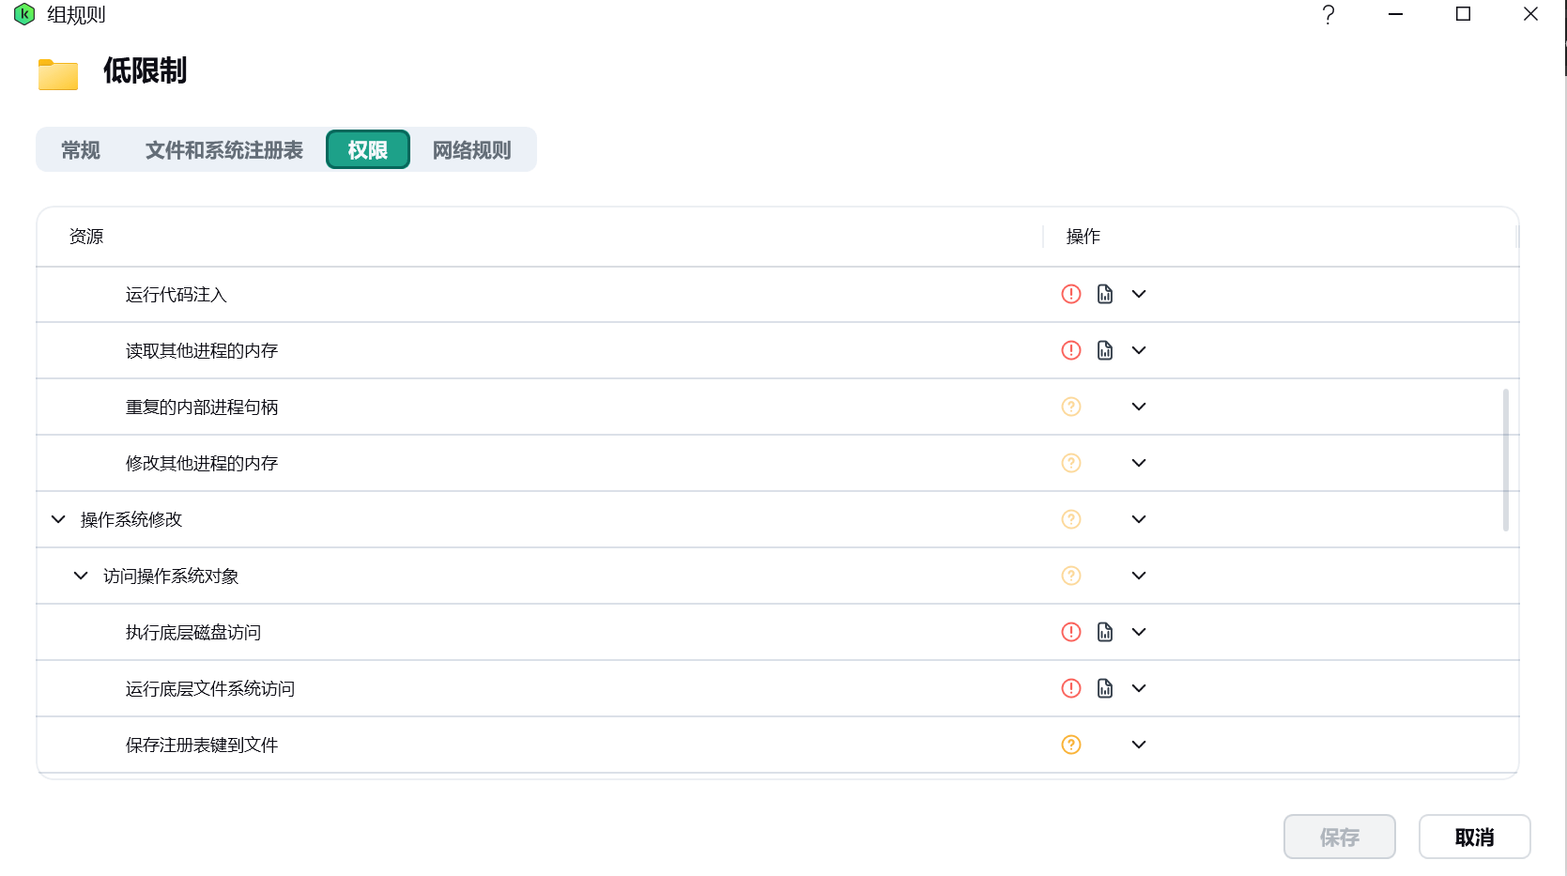Switch to the 网络规则 tab

click(471, 150)
